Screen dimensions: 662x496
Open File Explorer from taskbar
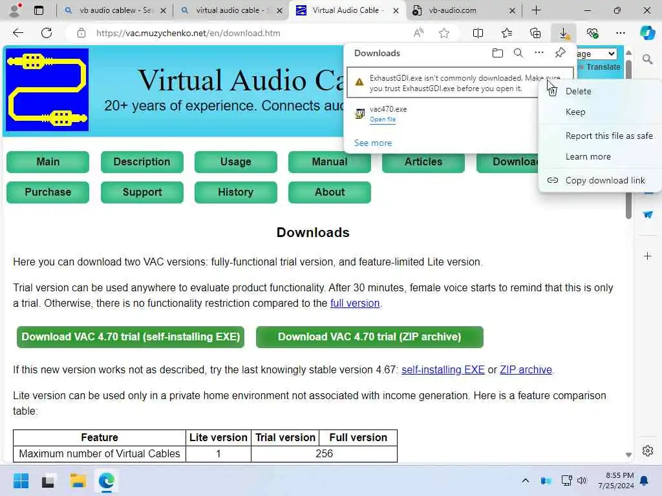[78, 480]
